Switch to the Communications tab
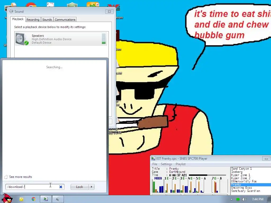271x203 pixels. point(65,20)
